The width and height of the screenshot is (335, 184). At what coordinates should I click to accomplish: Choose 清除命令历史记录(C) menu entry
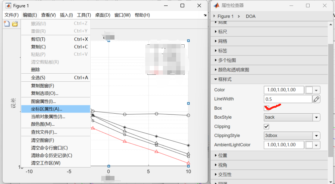(55, 156)
